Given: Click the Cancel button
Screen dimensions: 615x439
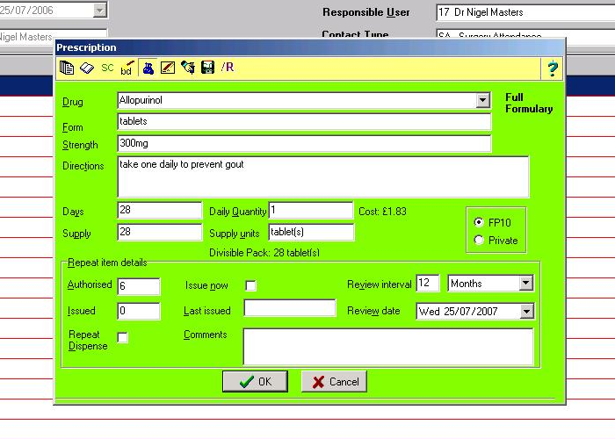Looking at the screenshot, I should coord(334,381).
